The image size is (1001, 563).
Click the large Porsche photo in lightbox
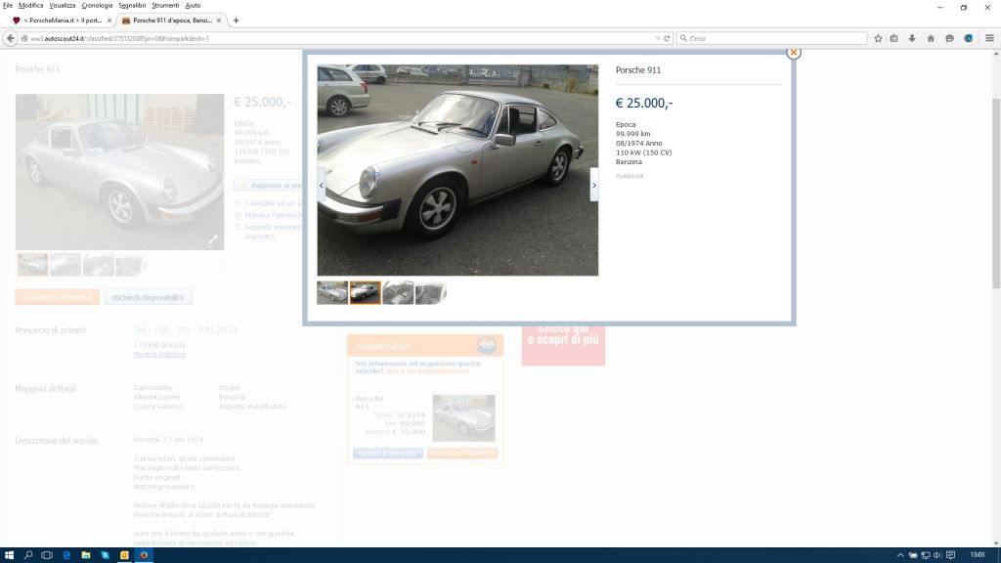[457, 170]
